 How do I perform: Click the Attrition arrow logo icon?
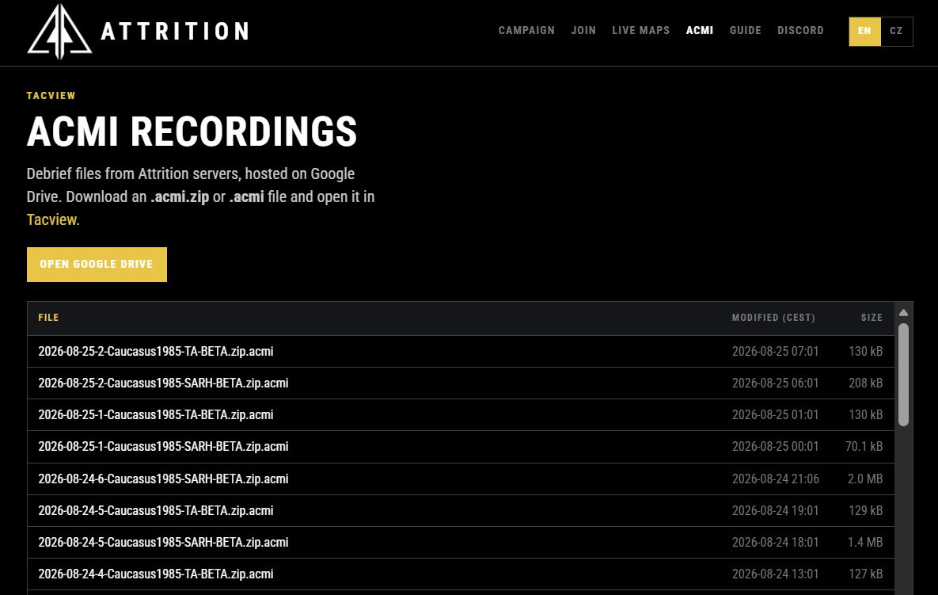(x=59, y=31)
